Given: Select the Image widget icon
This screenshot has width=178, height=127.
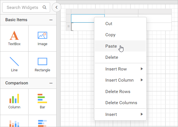Looking at the screenshot, I should (x=42, y=36).
